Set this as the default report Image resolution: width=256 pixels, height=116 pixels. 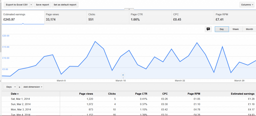click(x=65, y=5)
